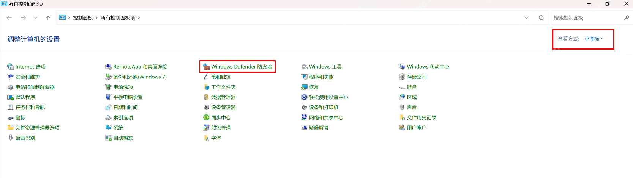Click the 任务栏和导航 icon
This screenshot has height=178, width=633.
[10, 108]
